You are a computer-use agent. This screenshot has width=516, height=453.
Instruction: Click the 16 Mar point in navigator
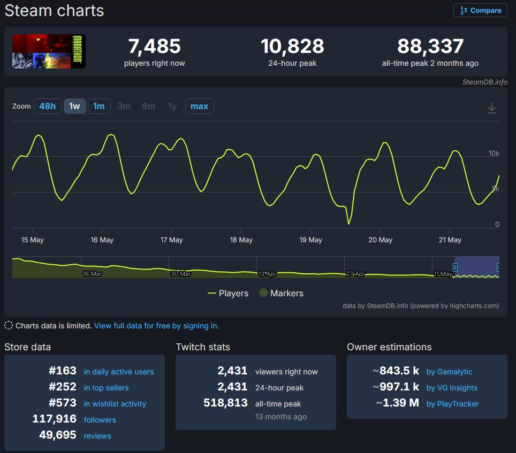pos(92,274)
